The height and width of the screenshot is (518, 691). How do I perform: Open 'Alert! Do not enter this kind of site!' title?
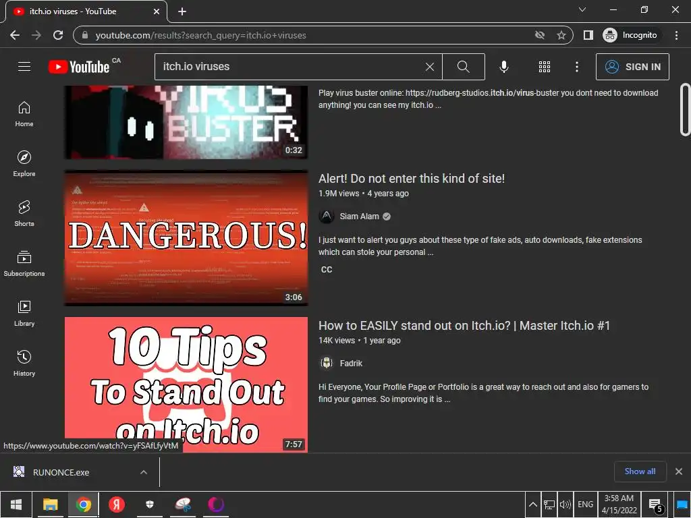(x=411, y=178)
